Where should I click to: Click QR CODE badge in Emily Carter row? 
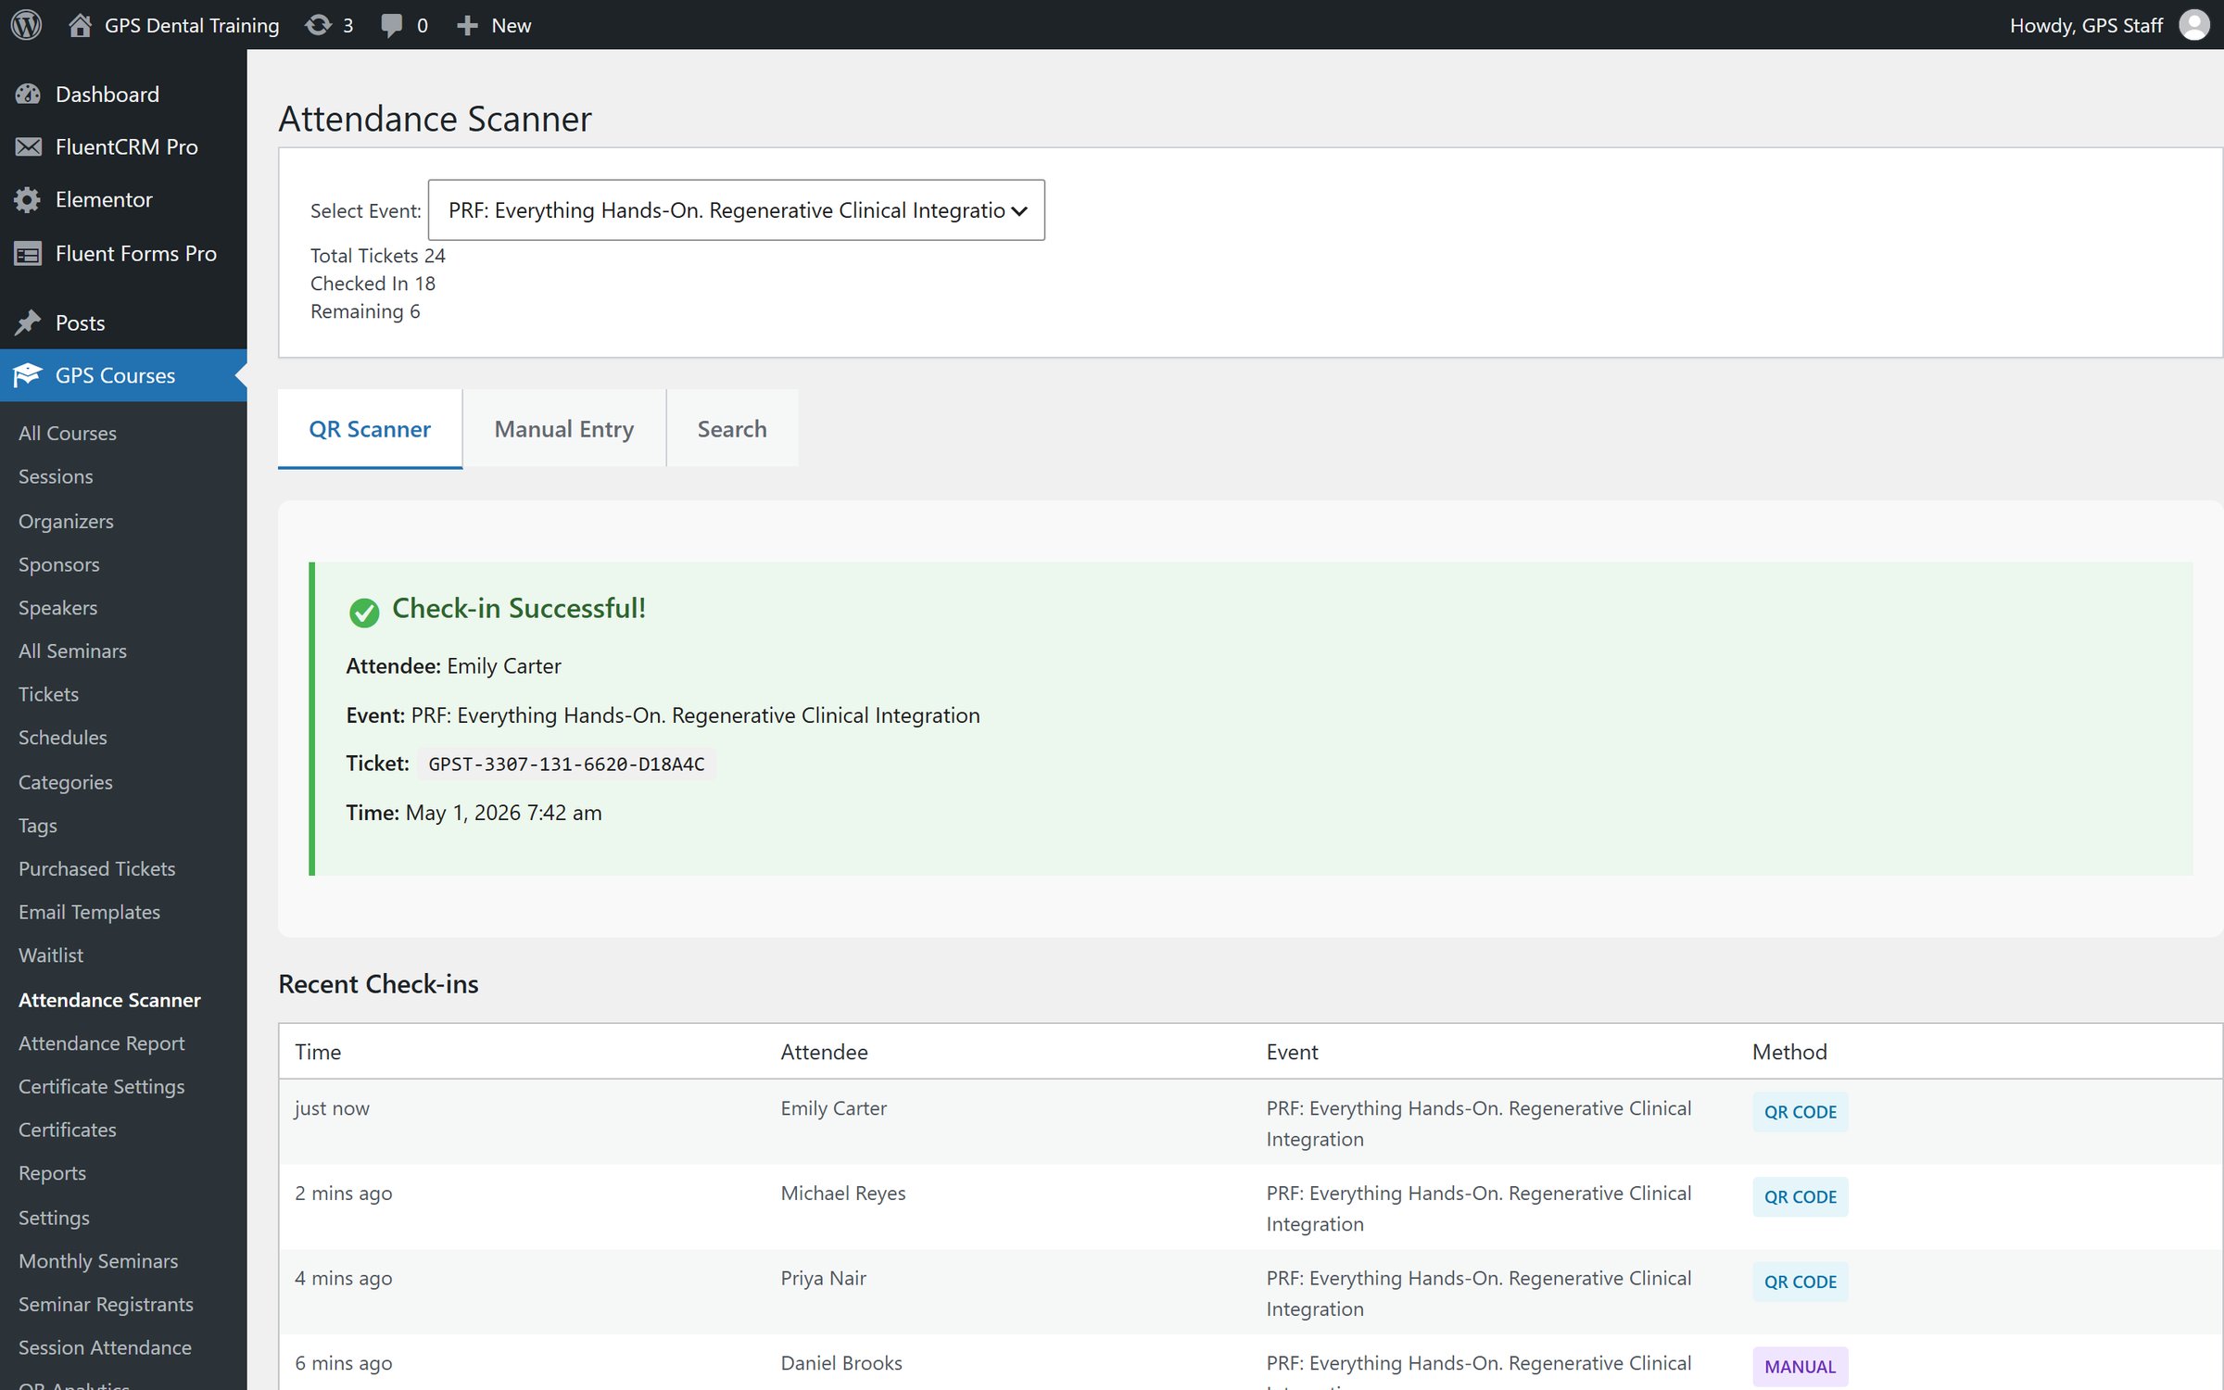[1800, 1112]
